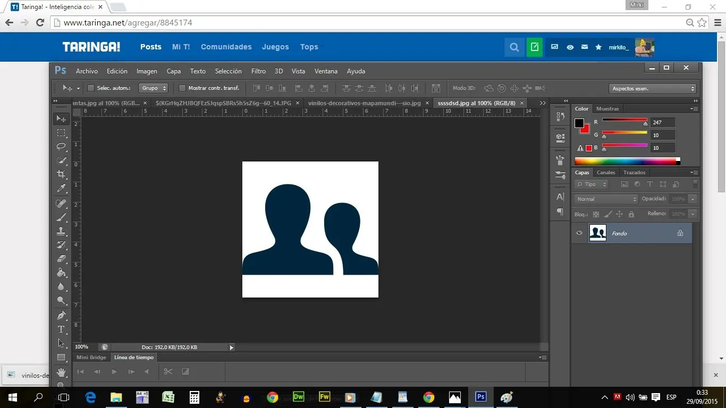Open the Filtro menu

pyautogui.click(x=258, y=71)
